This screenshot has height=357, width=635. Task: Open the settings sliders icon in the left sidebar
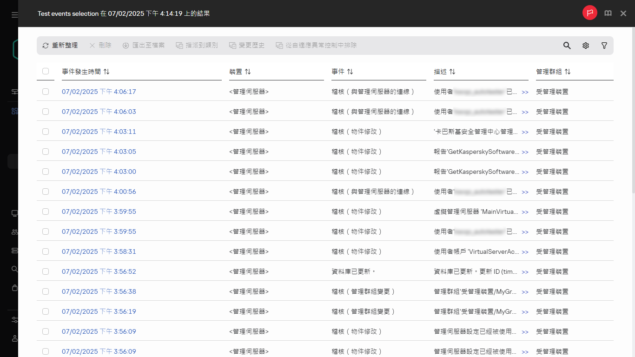(x=14, y=320)
